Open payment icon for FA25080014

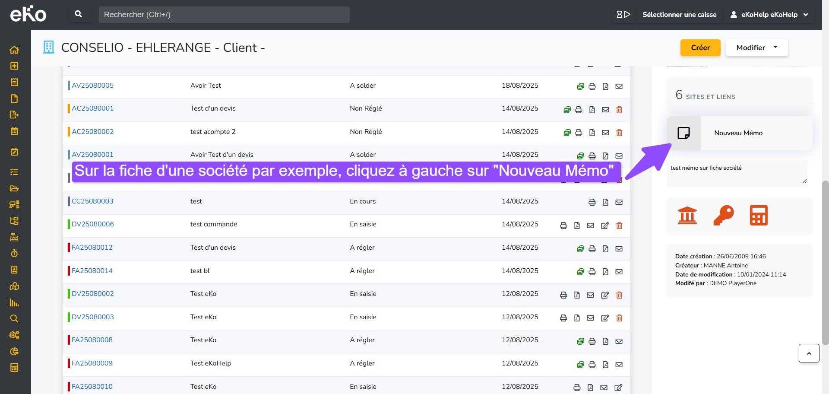pyautogui.click(x=580, y=272)
